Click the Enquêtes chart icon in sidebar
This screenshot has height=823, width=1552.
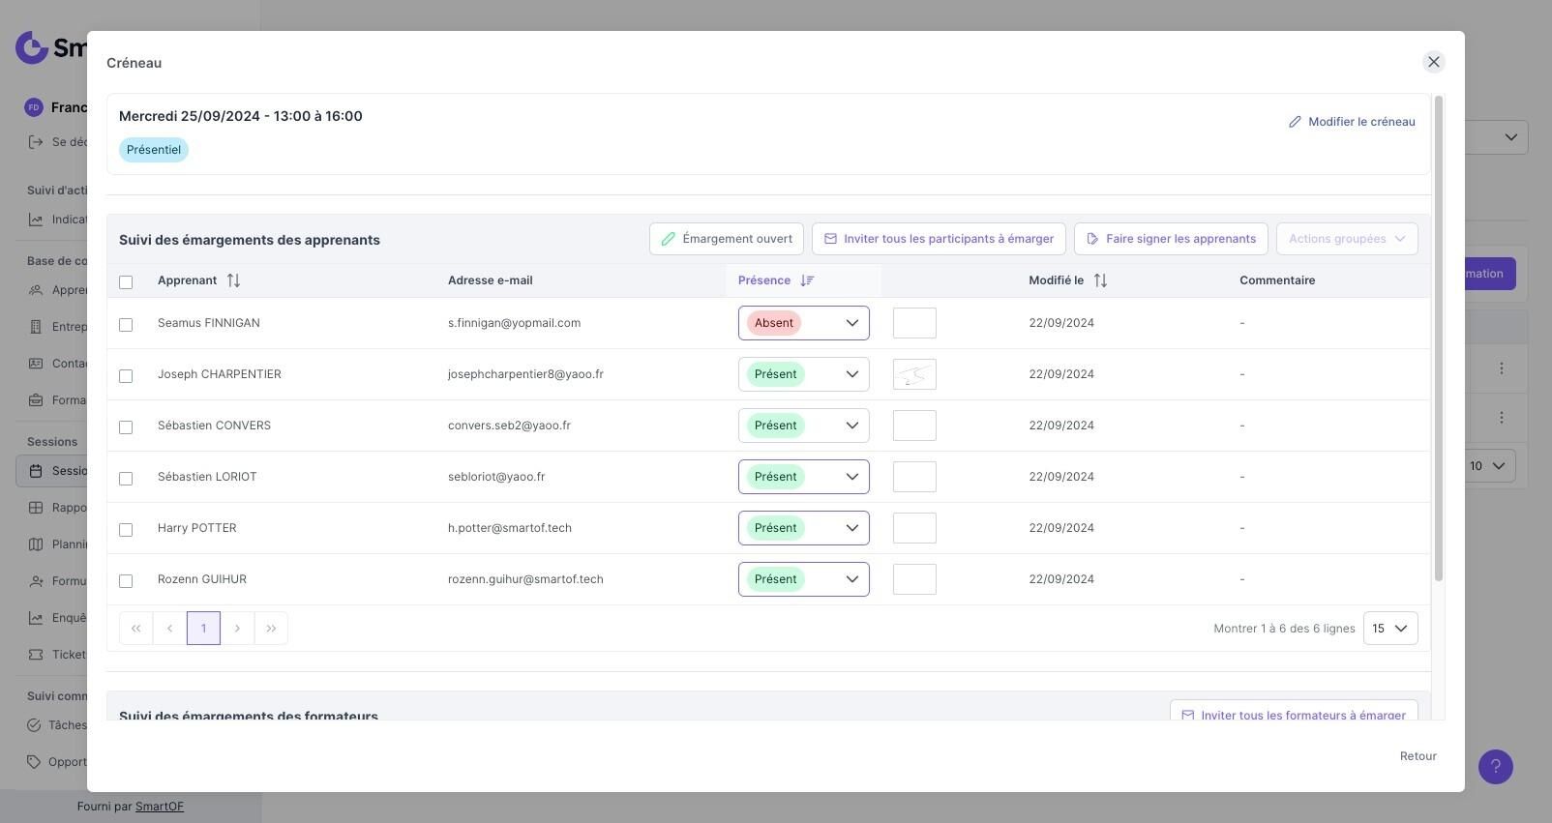click(x=36, y=618)
